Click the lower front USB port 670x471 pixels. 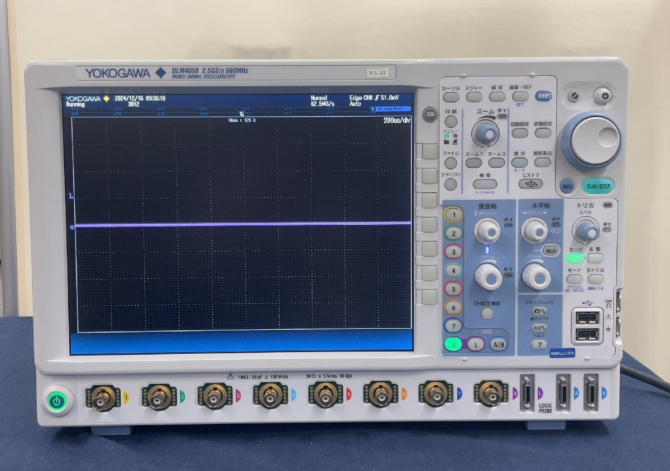tap(588, 334)
